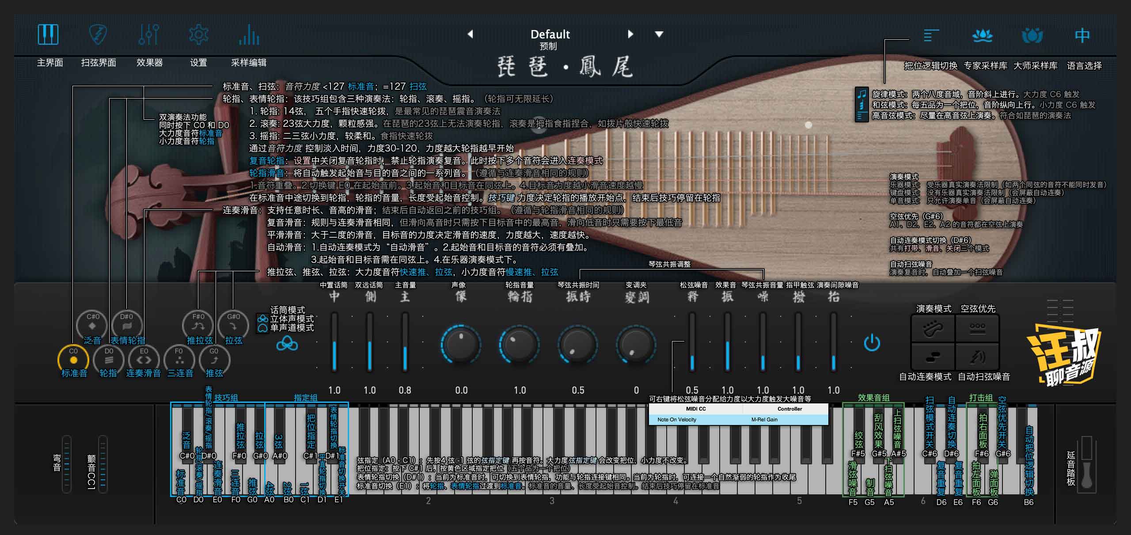Go to next preset with right arrow
Viewport: 1131px width, 535px height.
pyautogui.click(x=630, y=34)
